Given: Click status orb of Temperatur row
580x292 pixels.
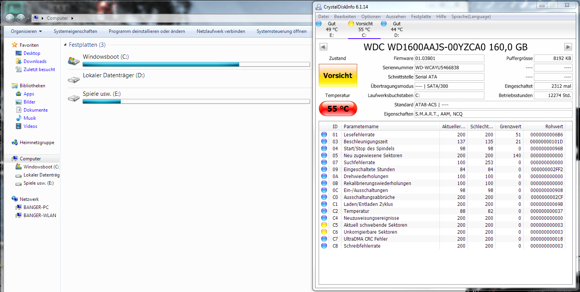Looking at the screenshot, I should [x=324, y=211].
